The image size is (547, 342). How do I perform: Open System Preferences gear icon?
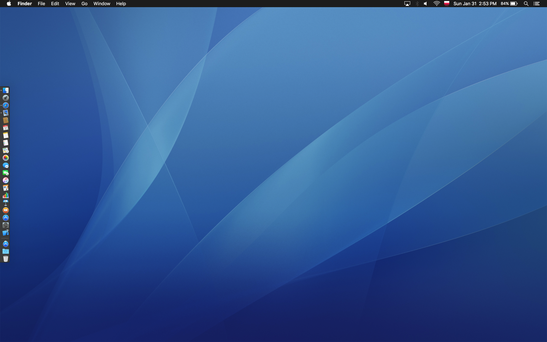6,225
